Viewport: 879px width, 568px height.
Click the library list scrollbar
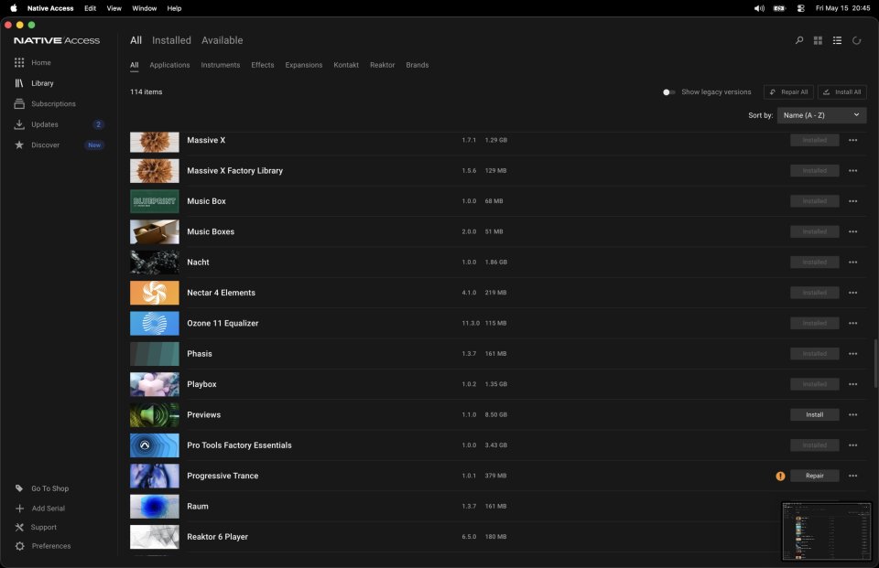click(875, 363)
